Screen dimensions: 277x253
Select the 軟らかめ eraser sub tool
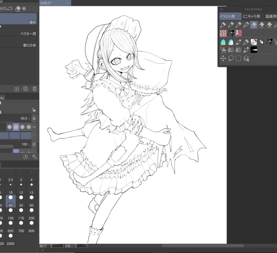click(18, 42)
